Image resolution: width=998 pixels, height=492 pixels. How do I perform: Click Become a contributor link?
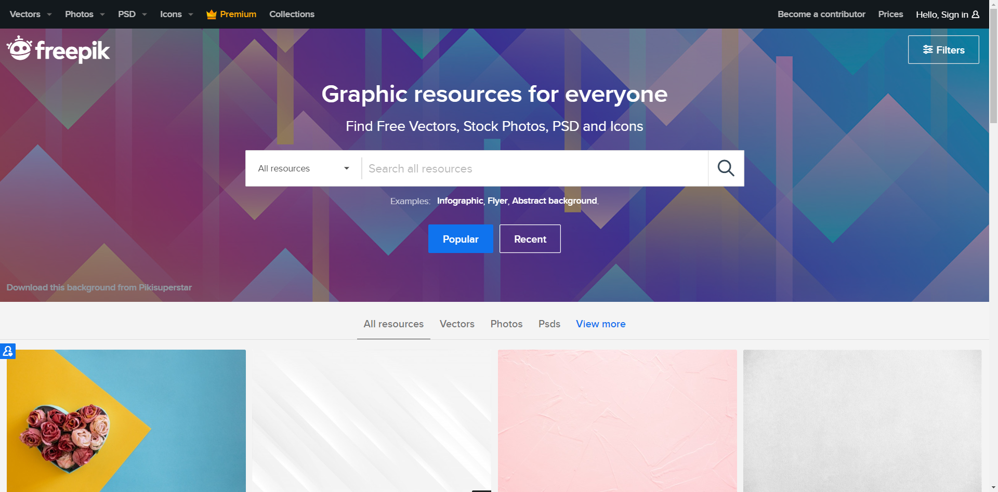(x=821, y=14)
